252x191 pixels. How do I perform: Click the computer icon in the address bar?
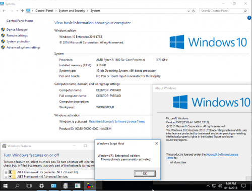(28, 11)
